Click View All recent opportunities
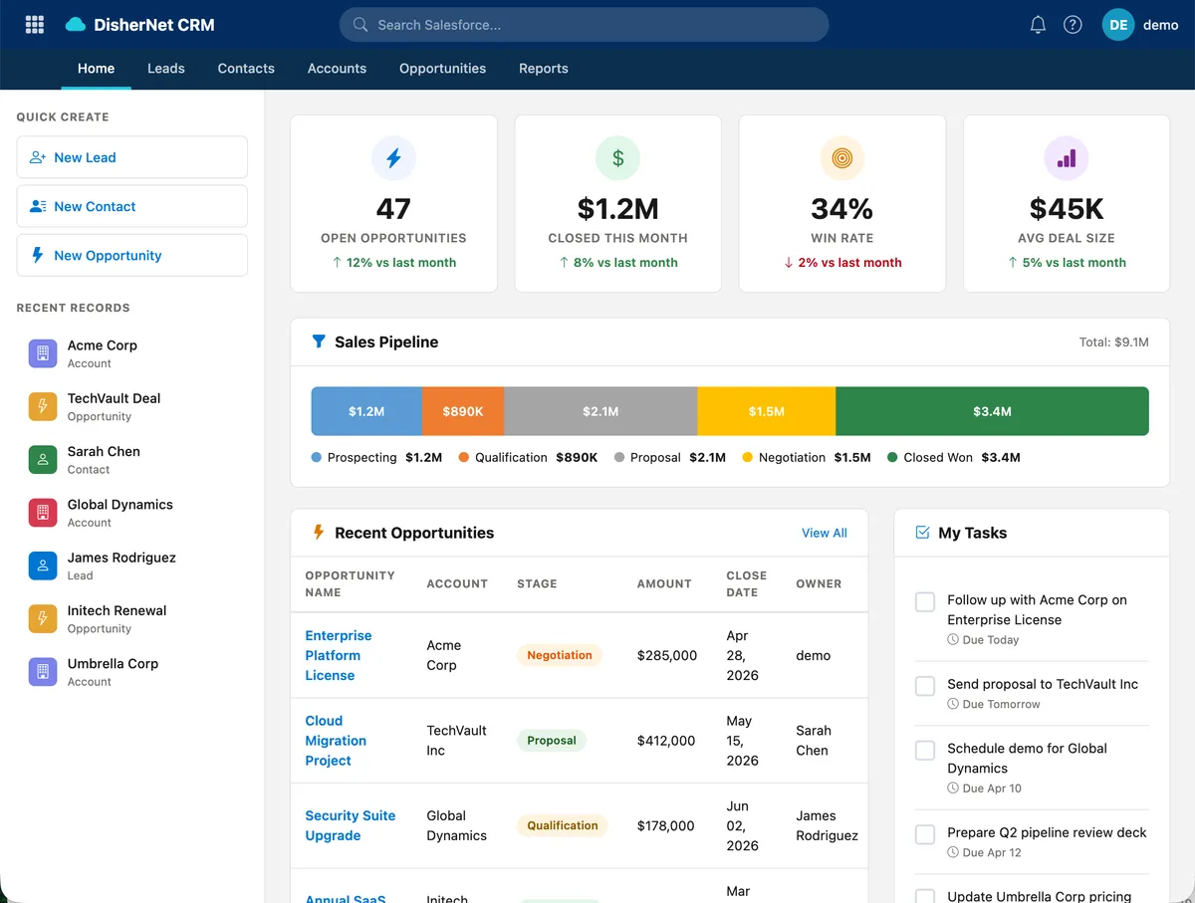This screenshot has height=903, width=1195. 825,533
